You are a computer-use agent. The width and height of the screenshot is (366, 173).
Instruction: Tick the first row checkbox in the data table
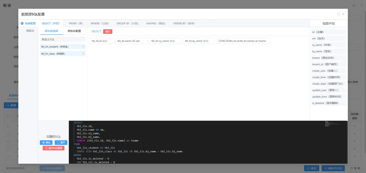click(8, 126)
